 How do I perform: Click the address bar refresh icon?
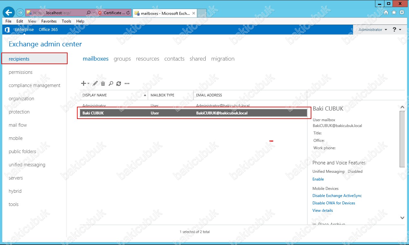coord(128,13)
